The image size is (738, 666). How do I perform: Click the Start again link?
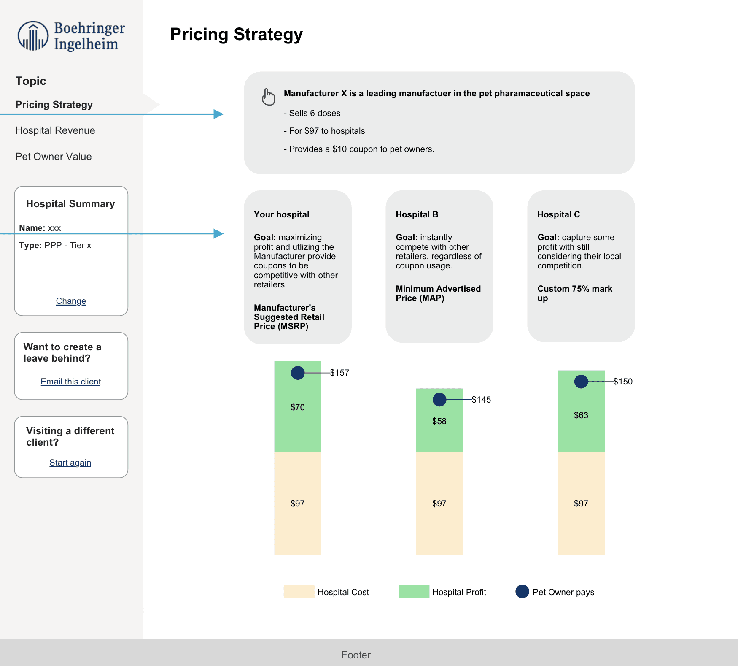[x=70, y=463]
